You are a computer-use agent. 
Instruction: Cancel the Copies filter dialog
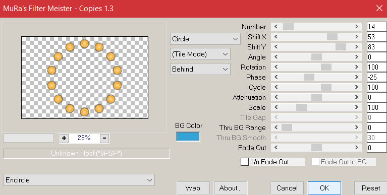pyautogui.click(x=287, y=188)
